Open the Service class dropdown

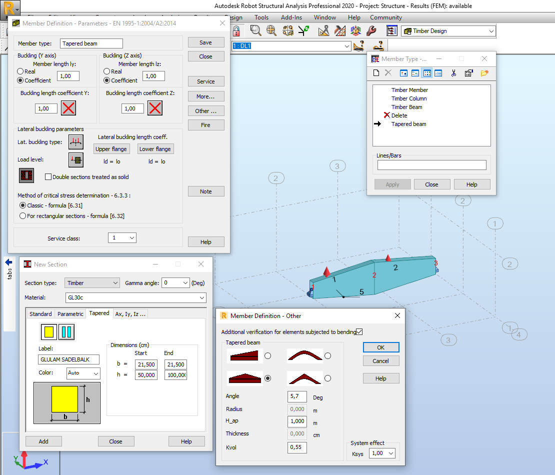122,238
